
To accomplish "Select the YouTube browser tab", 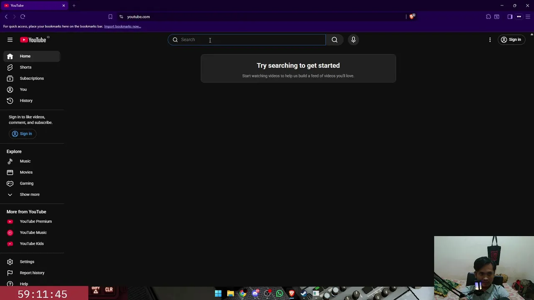I will point(34,5).
